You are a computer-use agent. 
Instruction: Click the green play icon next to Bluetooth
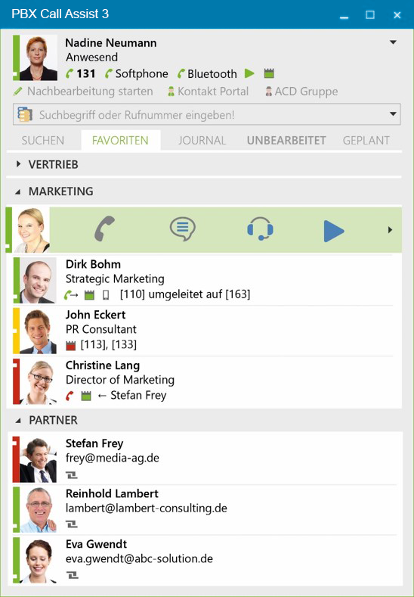click(x=249, y=73)
